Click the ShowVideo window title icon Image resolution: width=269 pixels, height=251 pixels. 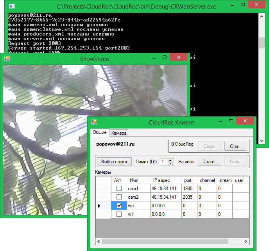(7, 59)
